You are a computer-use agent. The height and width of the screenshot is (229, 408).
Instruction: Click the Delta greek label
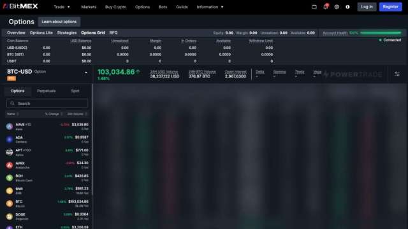click(x=259, y=72)
